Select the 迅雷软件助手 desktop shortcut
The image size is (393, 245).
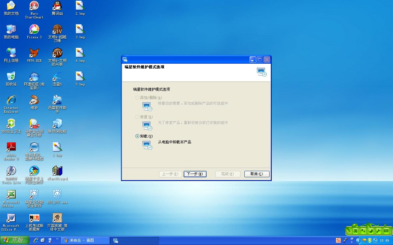[x=57, y=104]
